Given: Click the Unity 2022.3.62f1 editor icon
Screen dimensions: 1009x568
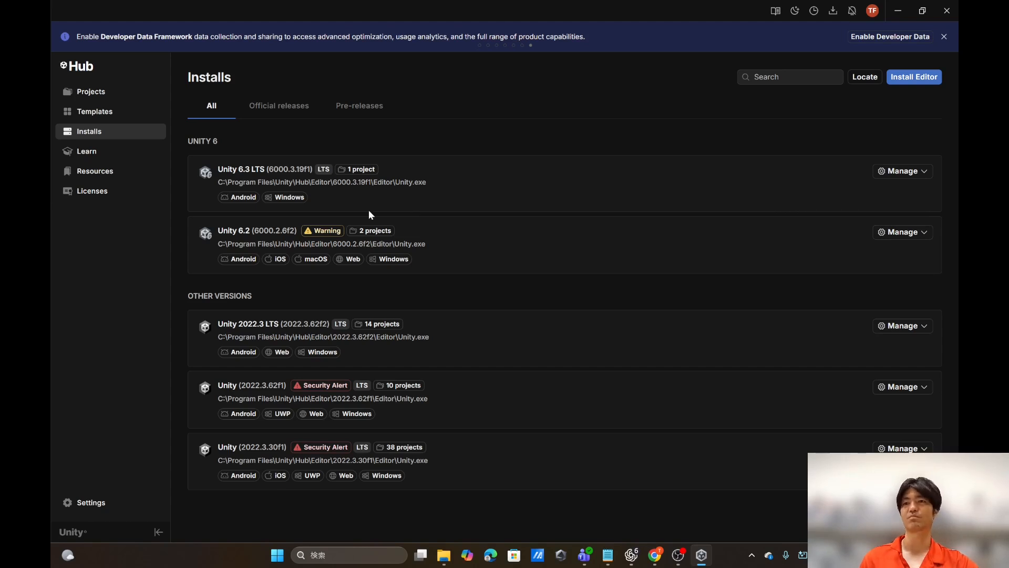Looking at the screenshot, I should [x=205, y=388].
